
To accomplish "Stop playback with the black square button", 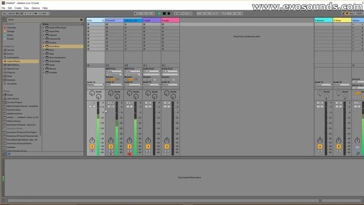I will (164, 14).
